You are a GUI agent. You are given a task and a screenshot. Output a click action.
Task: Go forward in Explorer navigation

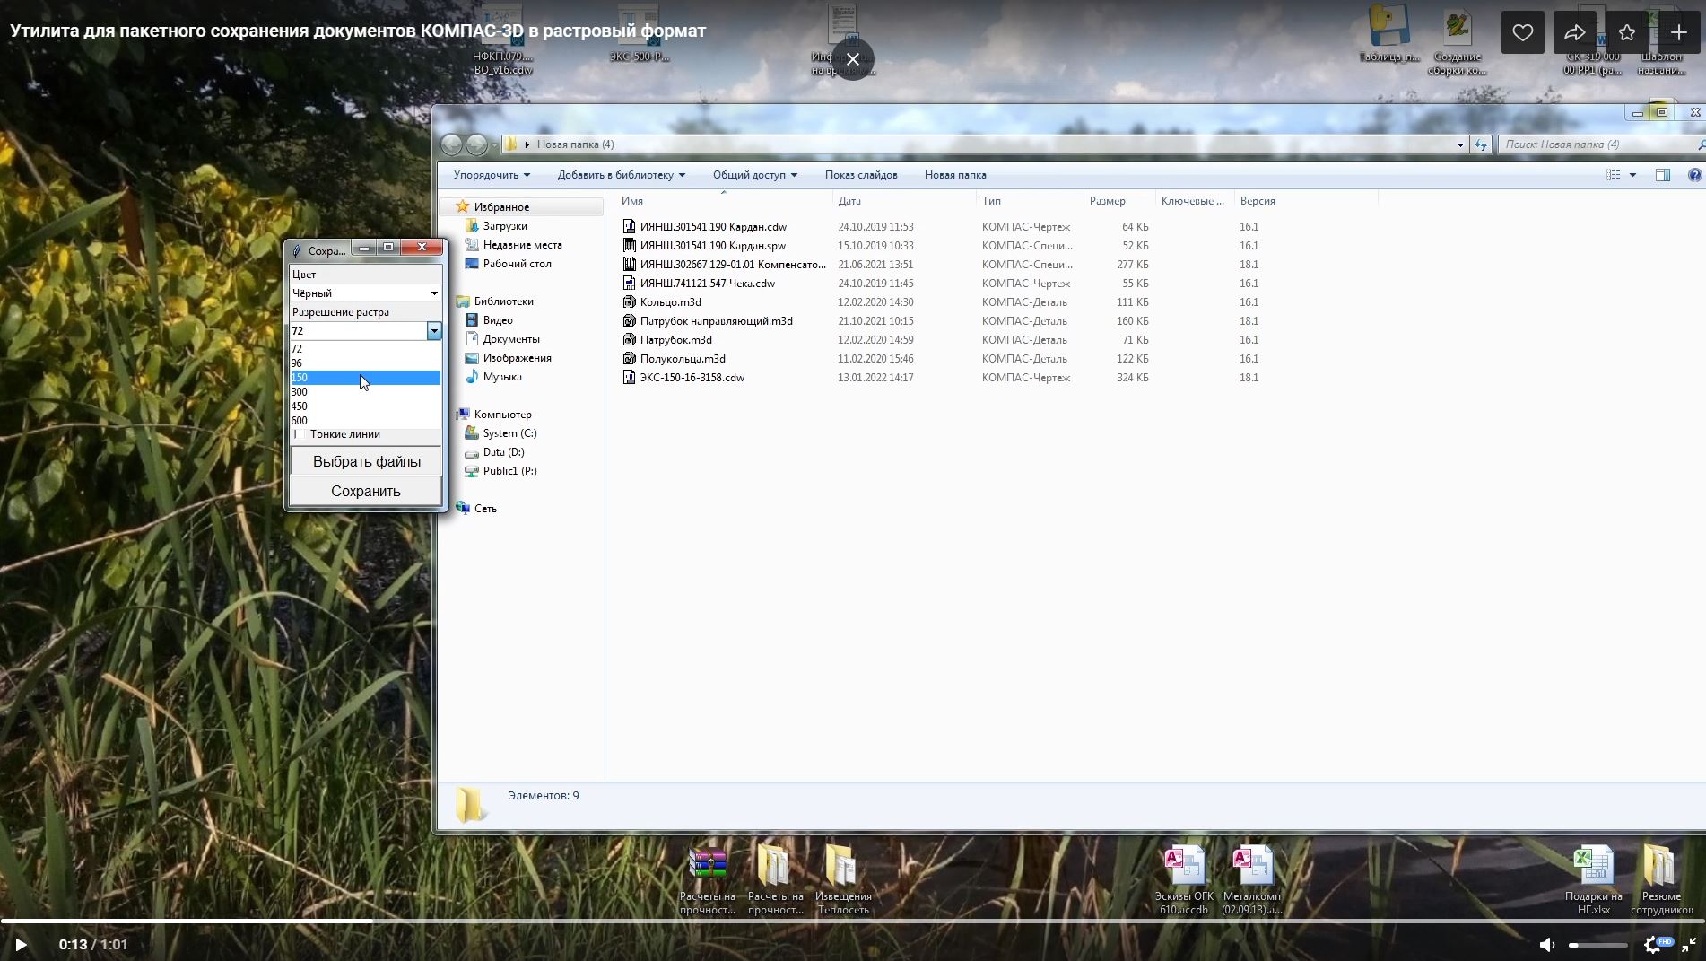(476, 144)
